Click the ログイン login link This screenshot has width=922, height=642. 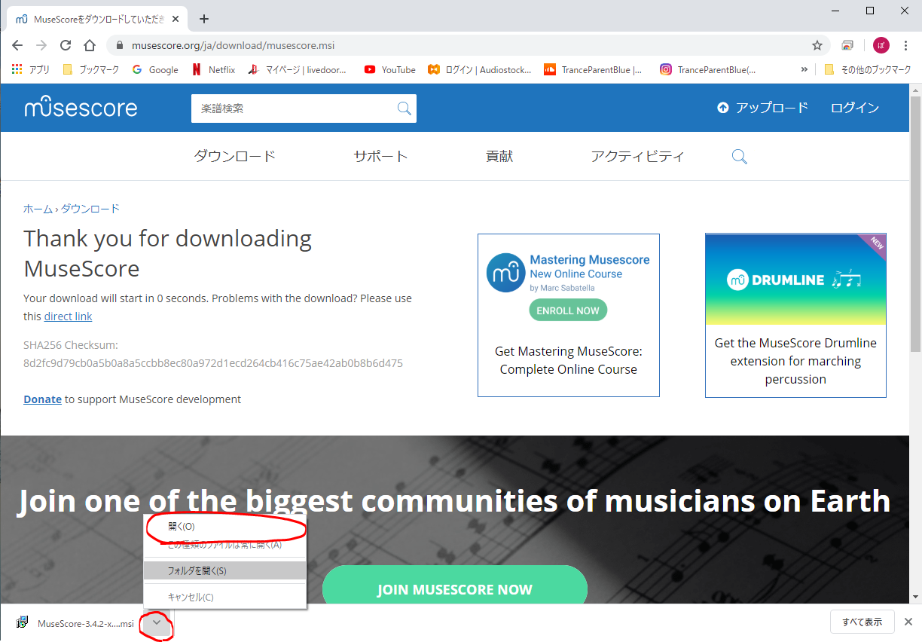855,108
